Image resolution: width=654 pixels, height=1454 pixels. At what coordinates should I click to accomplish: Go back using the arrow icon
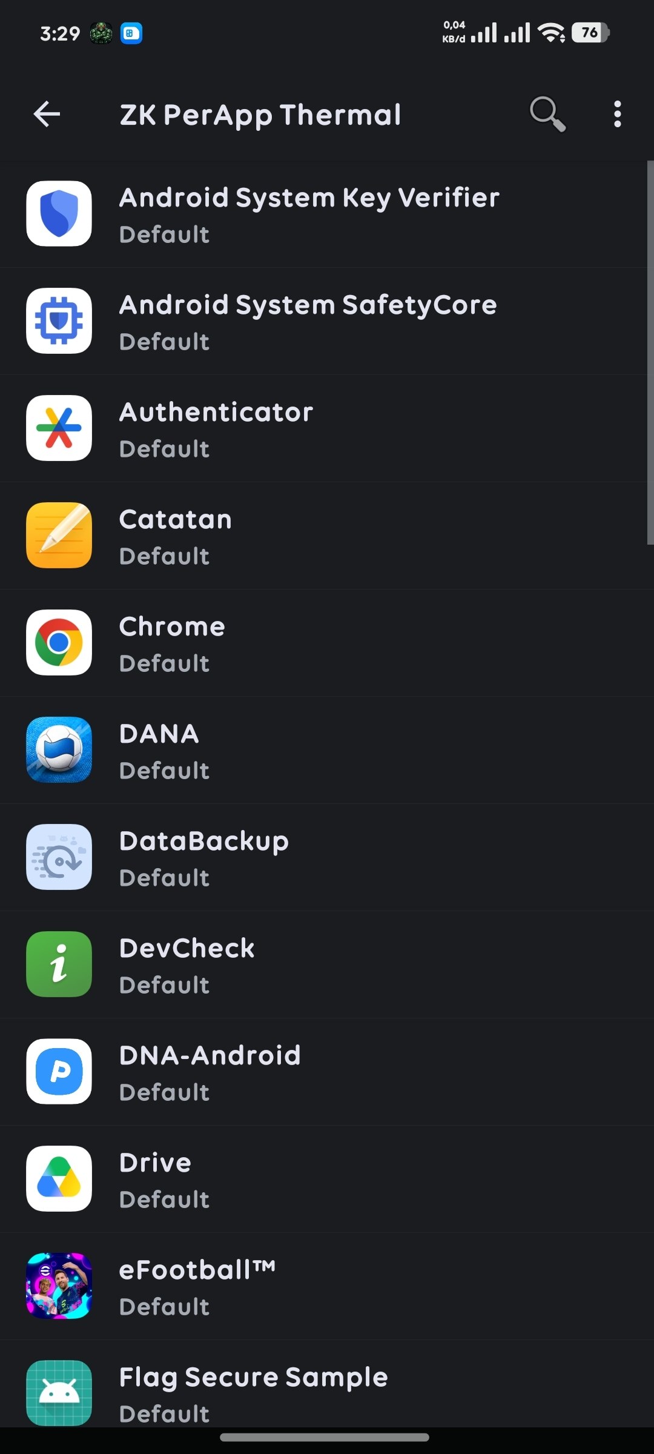point(47,114)
